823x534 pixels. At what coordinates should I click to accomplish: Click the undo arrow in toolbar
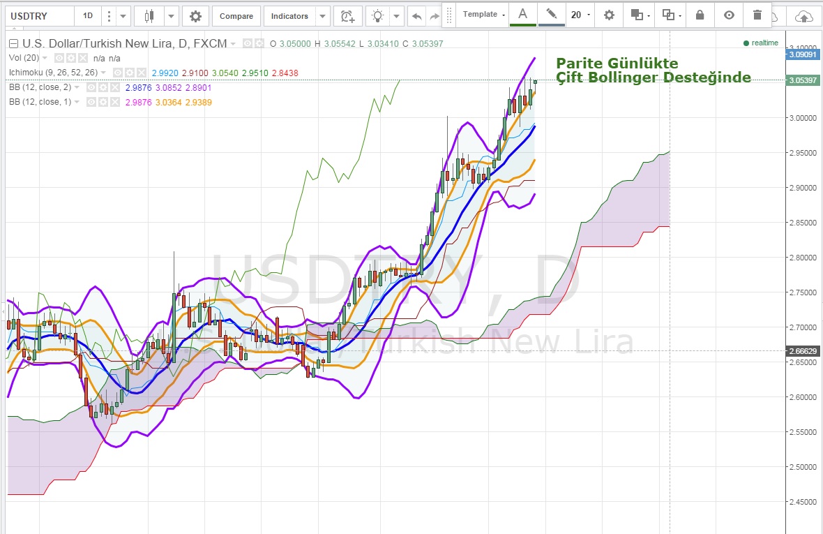416,16
